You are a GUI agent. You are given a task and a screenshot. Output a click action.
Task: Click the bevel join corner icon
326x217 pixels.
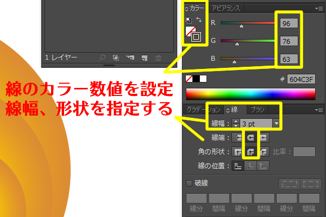(263, 152)
